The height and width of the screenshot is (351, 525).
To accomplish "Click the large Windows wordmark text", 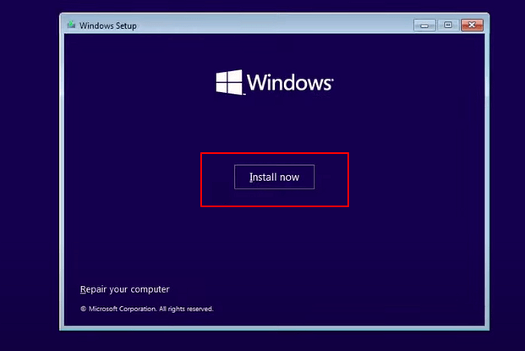I will 288,83.
